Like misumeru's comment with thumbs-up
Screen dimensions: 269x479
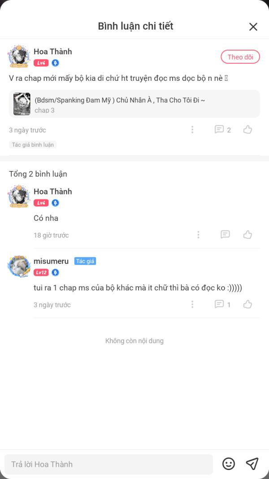247,304
